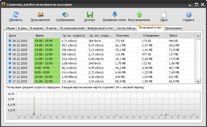Click blue marker of 18.12.2015 15:00 row
207x127 pixels.
10,41
